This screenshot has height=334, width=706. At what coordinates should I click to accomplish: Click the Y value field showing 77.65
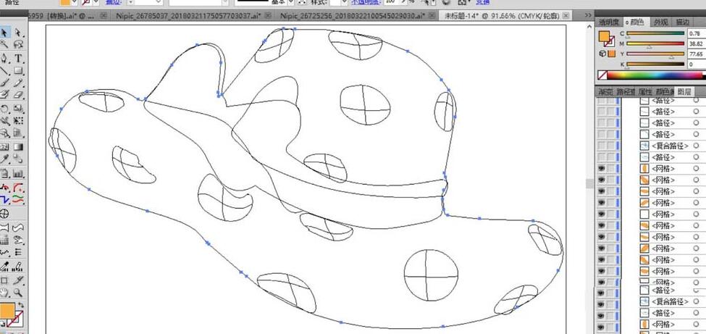pos(697,54)
